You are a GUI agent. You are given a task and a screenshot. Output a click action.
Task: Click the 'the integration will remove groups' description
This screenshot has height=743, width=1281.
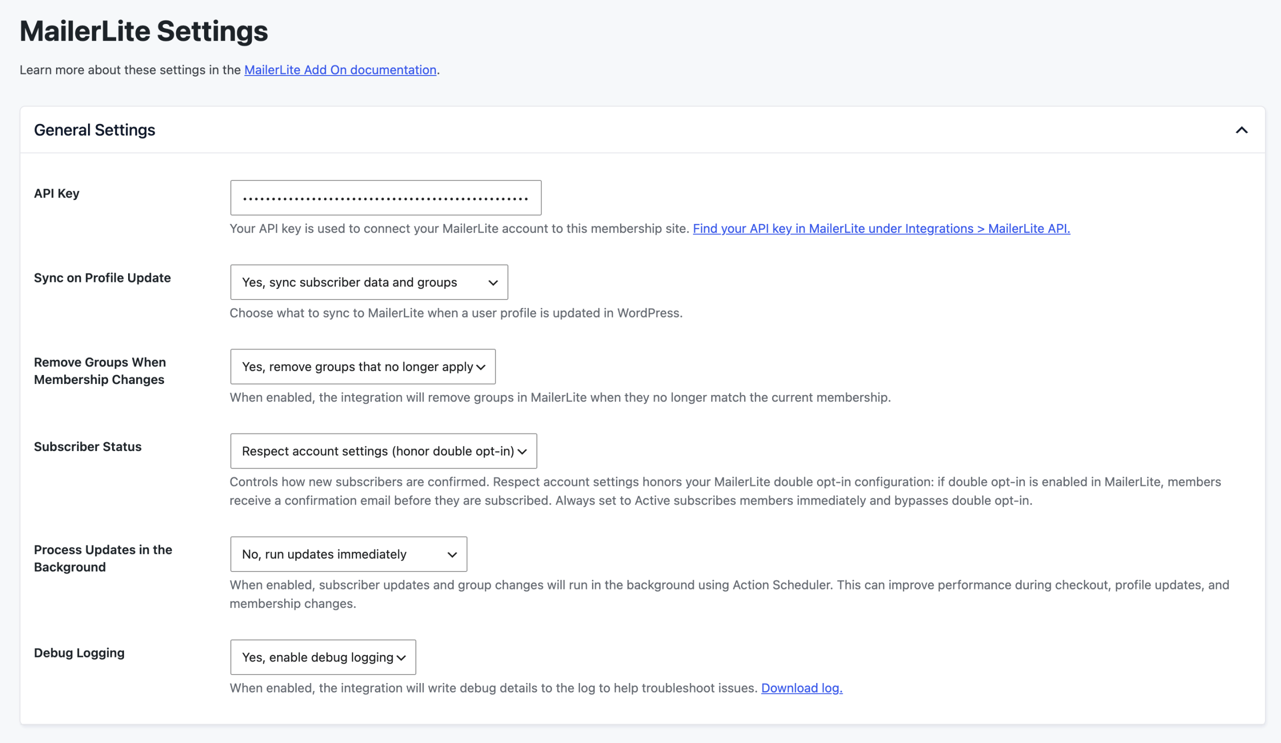pos(560,397)
